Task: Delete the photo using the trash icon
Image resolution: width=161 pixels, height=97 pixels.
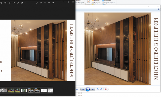Action: coord(10,3)
